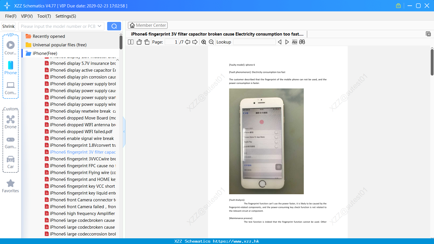
Task: Click the Shrink button
Action: pyautogui.click(x=8, y=26)
